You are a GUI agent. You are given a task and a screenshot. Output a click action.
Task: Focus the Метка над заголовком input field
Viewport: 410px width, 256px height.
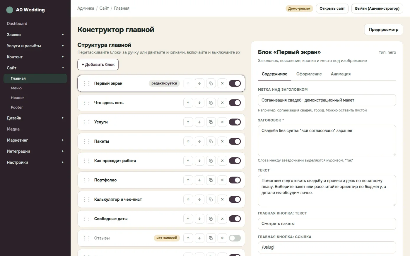click(327, 100)
